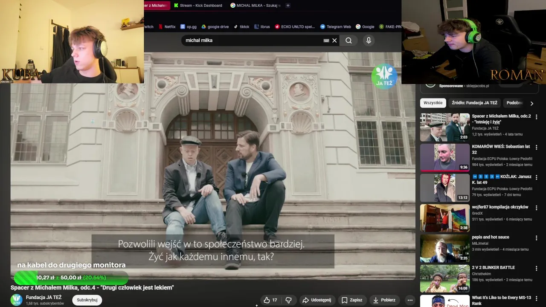Click 'Sponsorowane · sklepjacobs.pl' ad text
546x307 pixels.
pyautogui.click(x=464, y=86)
